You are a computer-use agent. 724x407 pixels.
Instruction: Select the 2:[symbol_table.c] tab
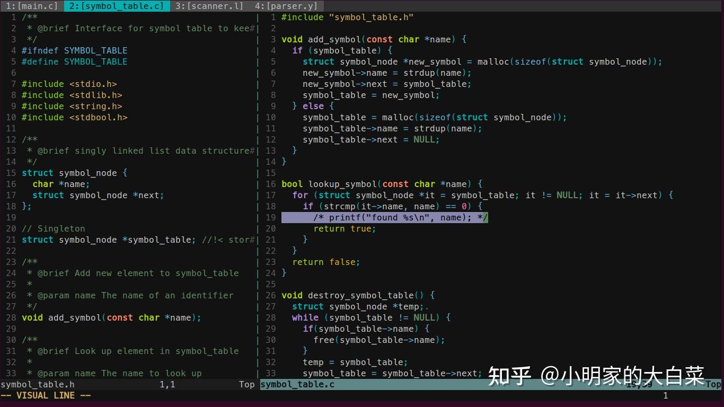pos(117,6)
